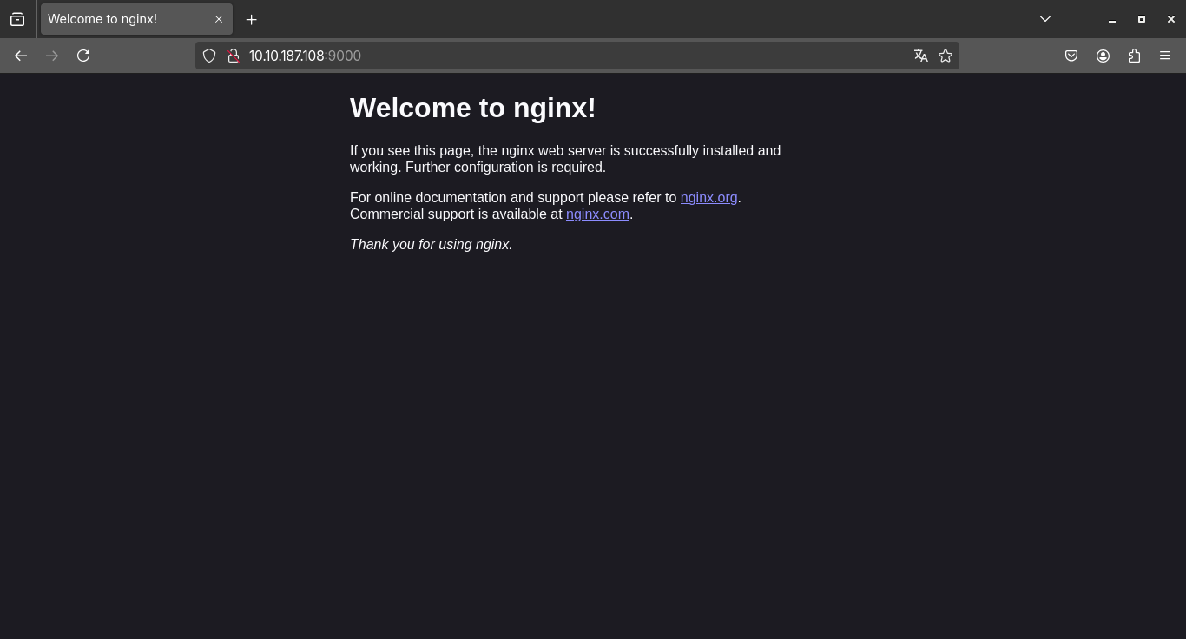Viewport: 1186px width, 639px height.
Task: Go forward one page
Action: (x=52, y=56)
